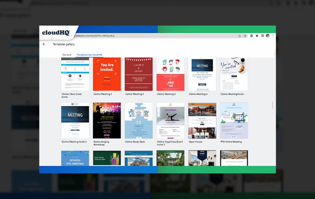Click the 'PTA Online Meeting' label
This screenshot has height=199, width=315.
(231, 142)
